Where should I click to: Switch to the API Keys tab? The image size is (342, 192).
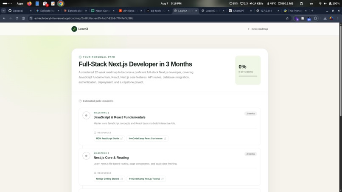point(129,11)
